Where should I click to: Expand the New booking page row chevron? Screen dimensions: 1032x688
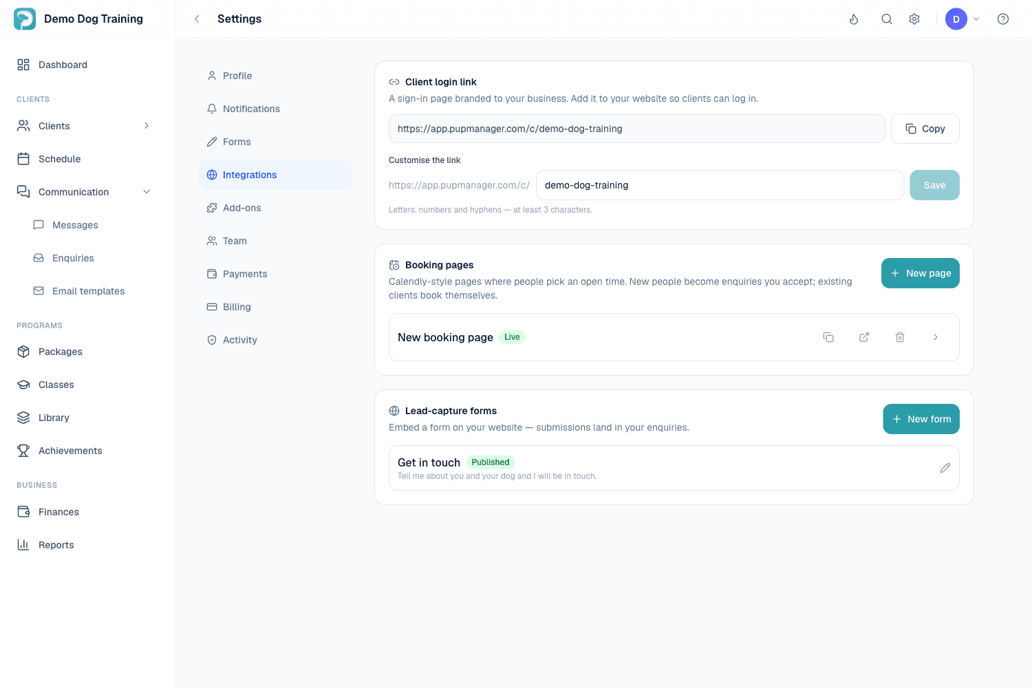(936, 337)
